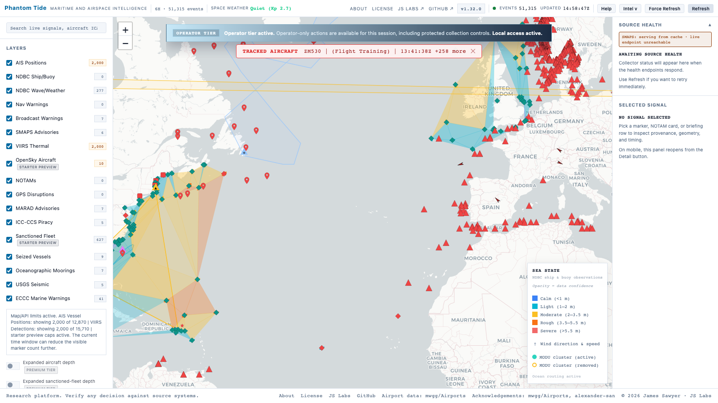
Task: Click the aircraft icon off western France
Action: [x=460, y=164]
